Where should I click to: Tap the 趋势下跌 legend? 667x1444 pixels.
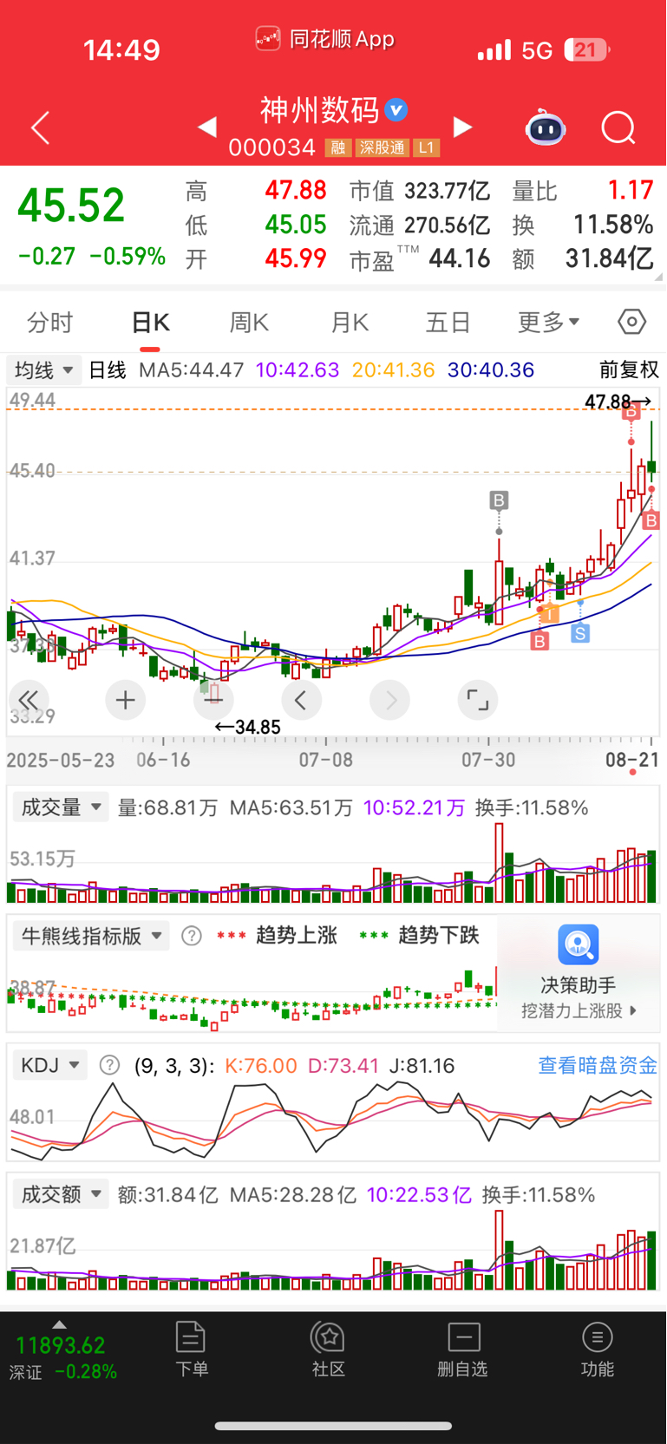419,936
